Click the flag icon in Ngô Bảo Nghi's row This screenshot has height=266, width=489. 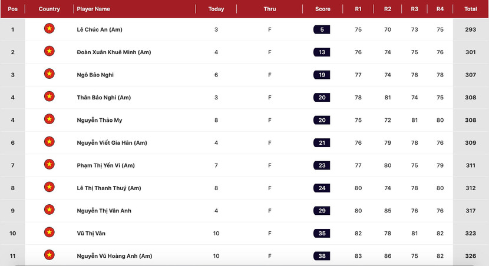(x=49, y=74)
